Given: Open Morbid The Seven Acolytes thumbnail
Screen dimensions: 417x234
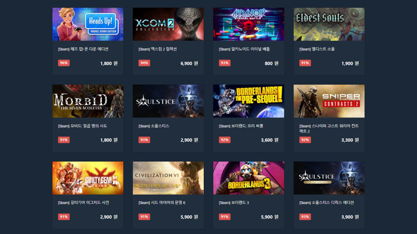Looking at the screenshot, I should [x=88, y=101].
